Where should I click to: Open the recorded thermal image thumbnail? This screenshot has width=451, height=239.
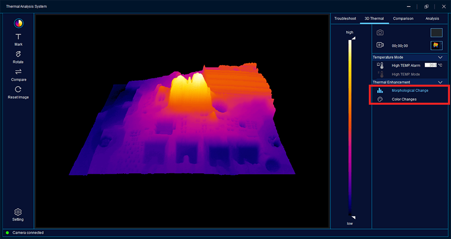(436, 46)
